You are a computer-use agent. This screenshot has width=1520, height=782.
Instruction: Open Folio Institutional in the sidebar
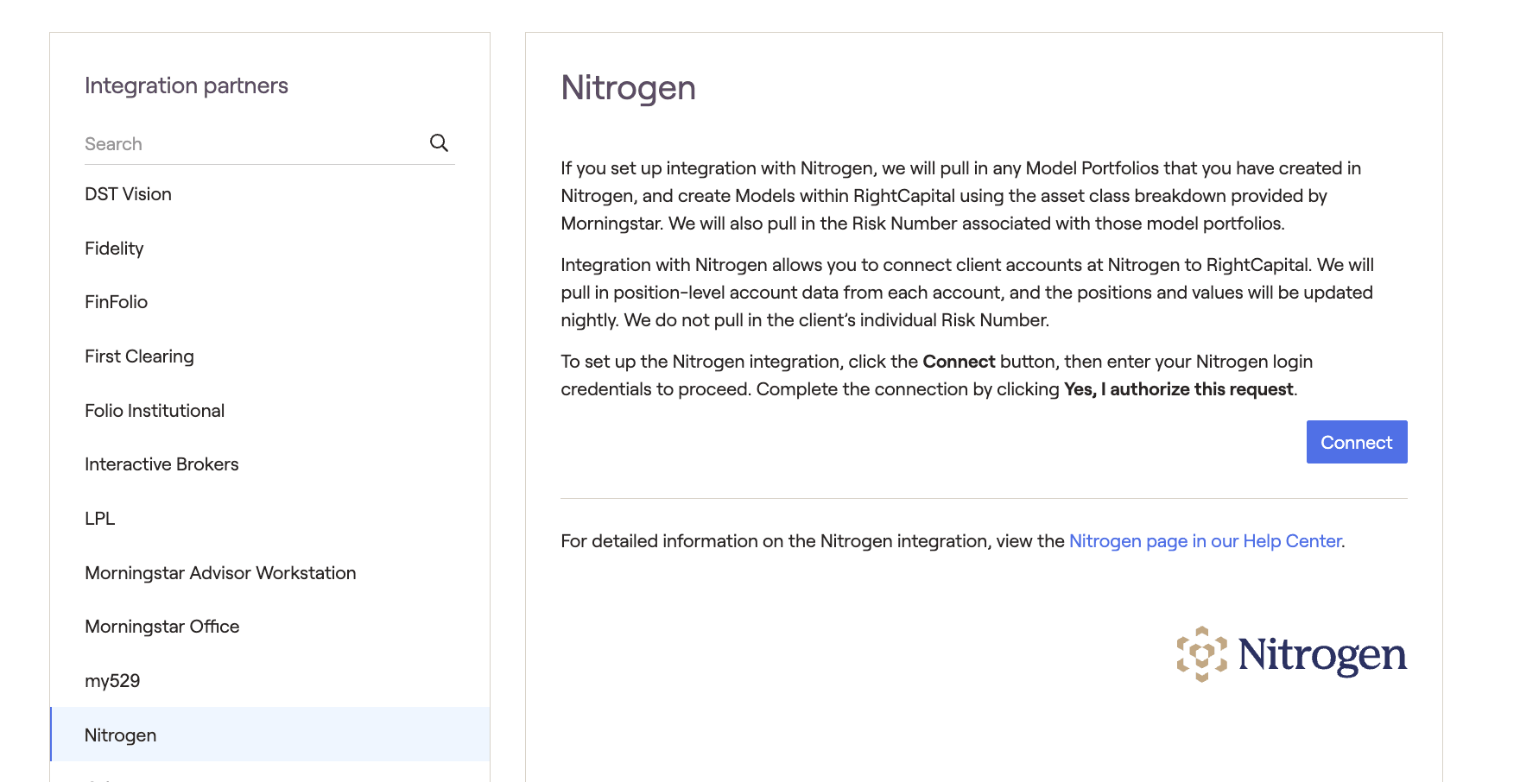click(155, 411)
